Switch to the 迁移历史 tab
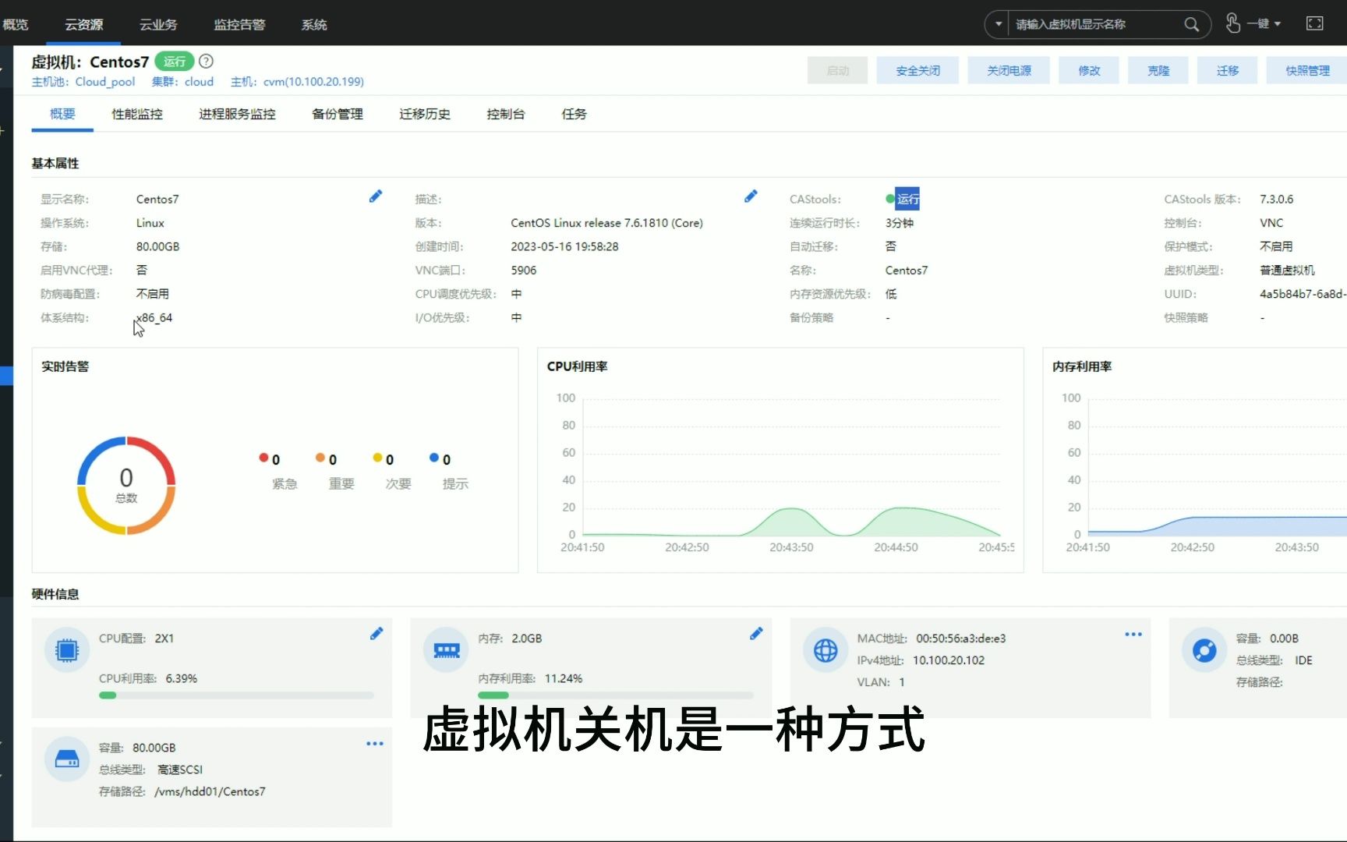 425,114
